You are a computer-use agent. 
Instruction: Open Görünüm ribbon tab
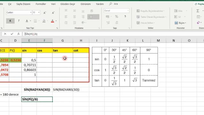coord(86,4)
